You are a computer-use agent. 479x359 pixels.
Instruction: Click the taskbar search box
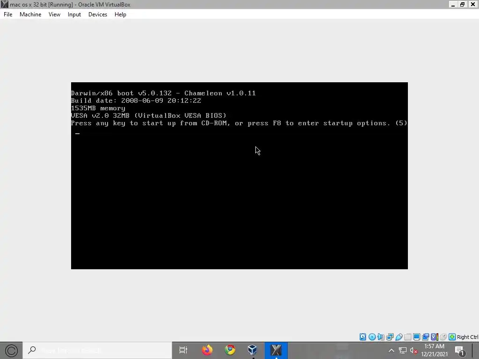(97, 351)
